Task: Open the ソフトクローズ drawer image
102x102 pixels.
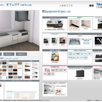Action: [x=100, y=23]
